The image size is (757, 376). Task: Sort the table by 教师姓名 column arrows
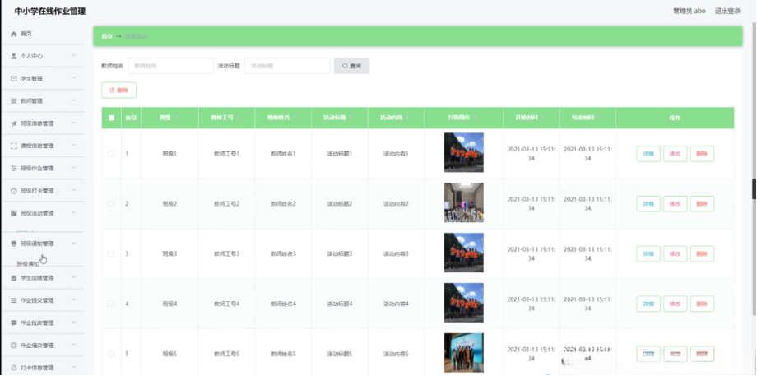[x=295, y=118]
